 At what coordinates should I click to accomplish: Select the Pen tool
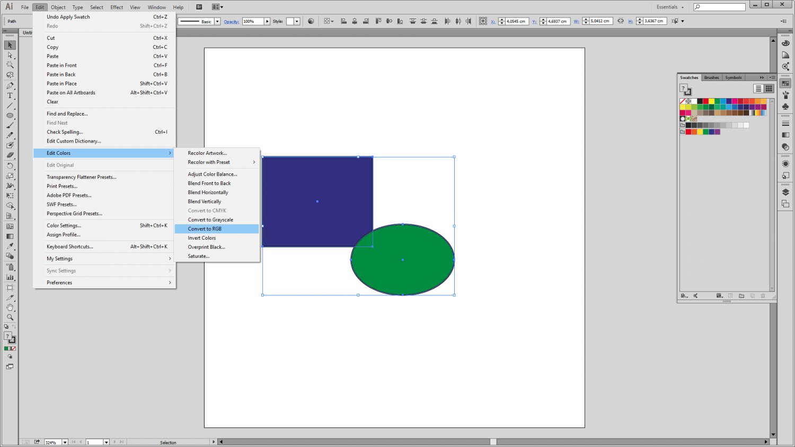[10, 85]
